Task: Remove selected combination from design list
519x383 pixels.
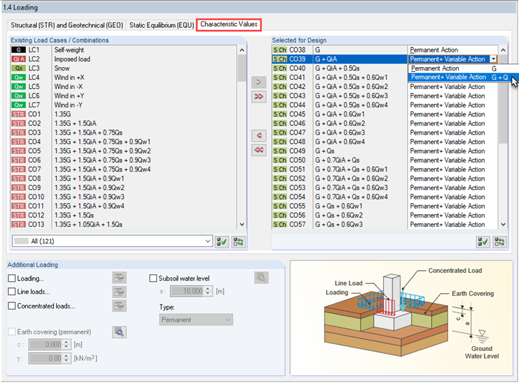Action: (x=259, y=135)
